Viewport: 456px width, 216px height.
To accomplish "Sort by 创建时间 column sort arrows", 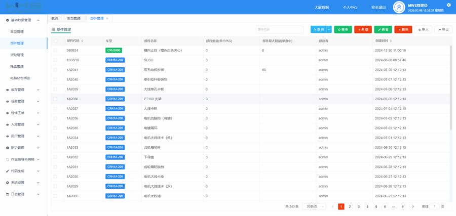I will tap(391, 41).
